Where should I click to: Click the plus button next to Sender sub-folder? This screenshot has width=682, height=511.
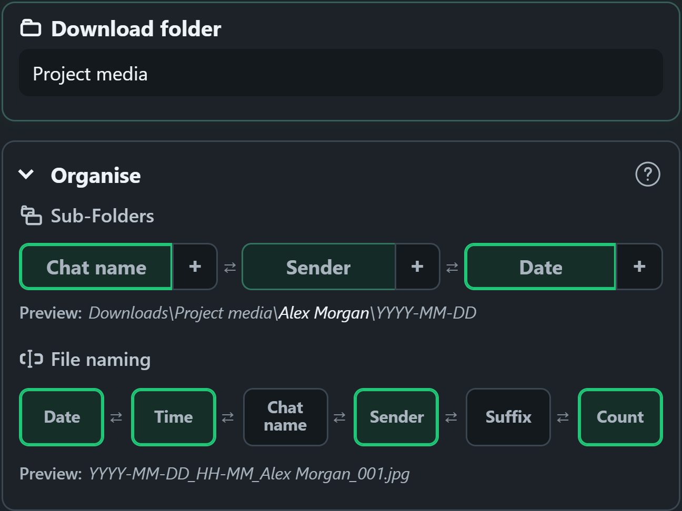(x=417, y=267)
